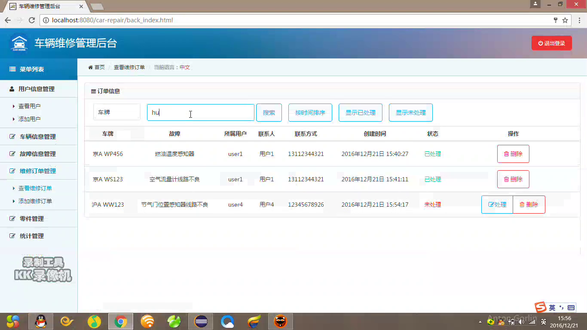Select phone number 12345678926
Image resolution: width=587 pixels, height=330 pixels.
(x=306, y=205)
